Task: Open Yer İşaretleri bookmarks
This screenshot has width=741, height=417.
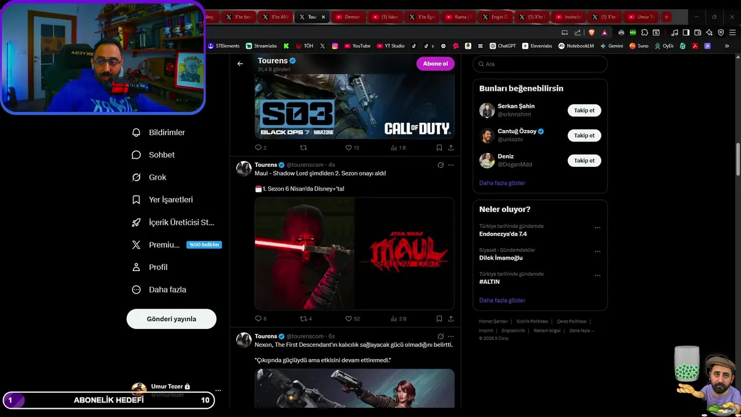Action: click(163, 200)
